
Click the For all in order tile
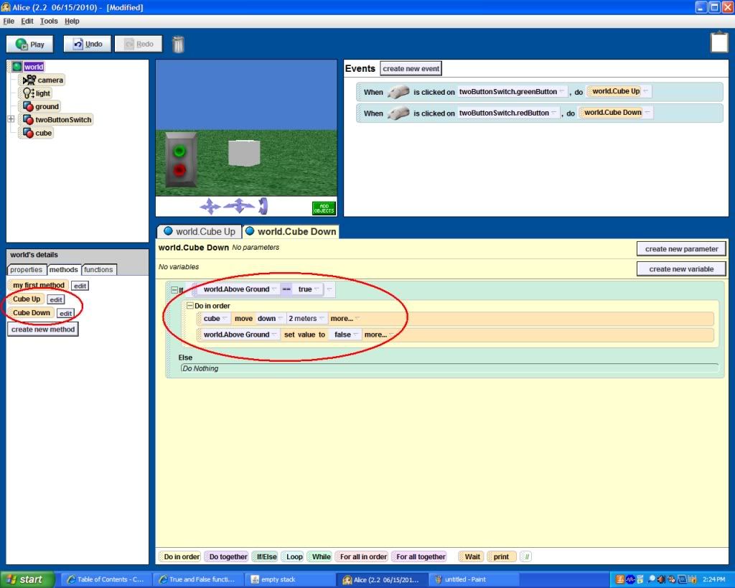[x=363, y=556]
